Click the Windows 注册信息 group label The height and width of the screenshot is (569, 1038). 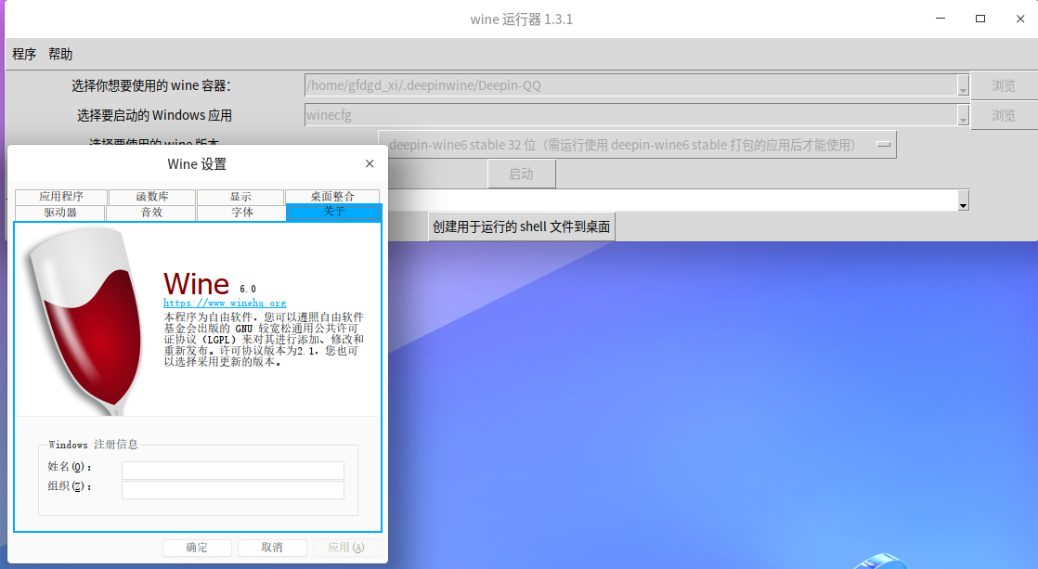pyautogui.click(x=94, y=445)
